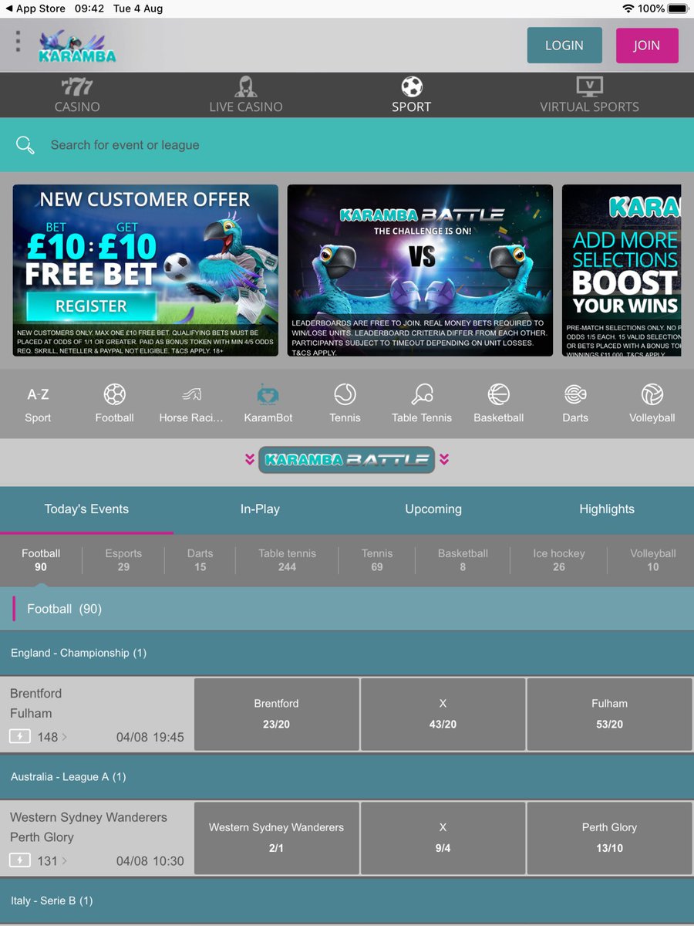
Task: Filter events by Esports 29
Action: 123,560
